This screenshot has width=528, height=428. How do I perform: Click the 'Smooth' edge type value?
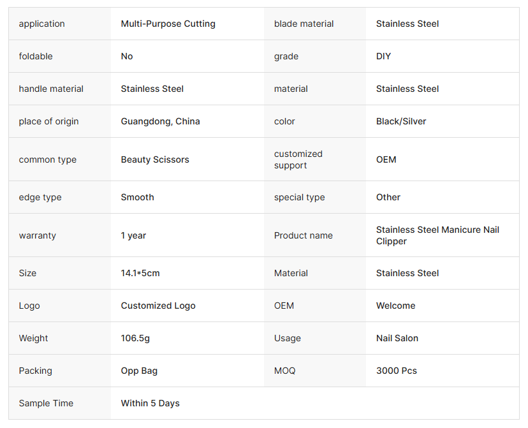click(137, 197)
